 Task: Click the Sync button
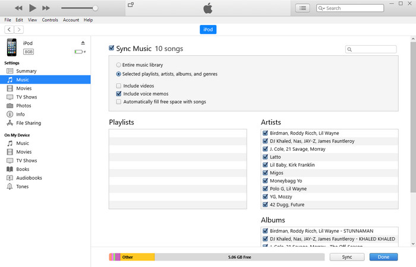pos(347,257)
